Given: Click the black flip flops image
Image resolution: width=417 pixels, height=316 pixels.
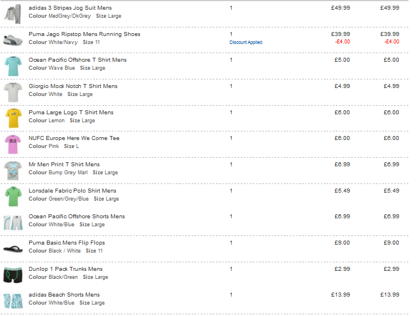Looking at the screenshot, I should (13, 249).
